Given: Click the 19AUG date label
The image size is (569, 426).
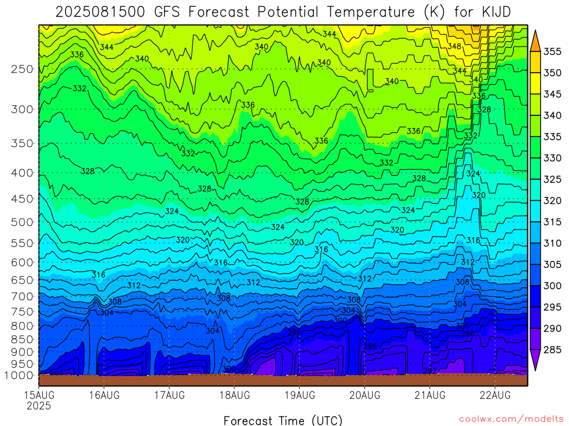Looking at the screenshot, I should (x=300, y=395).
